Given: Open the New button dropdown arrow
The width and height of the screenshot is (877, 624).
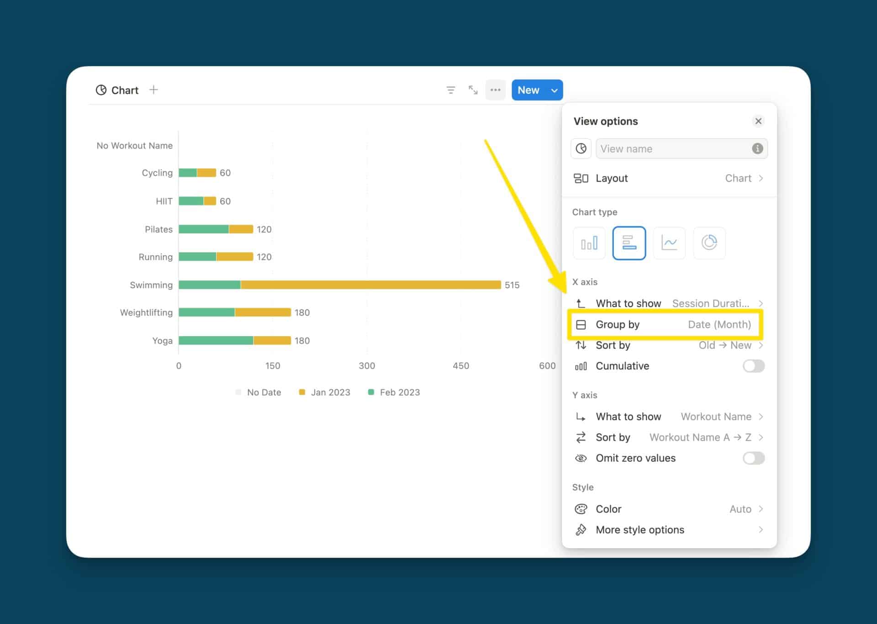Looking at the screenshot, I should (x=554, y=90).
